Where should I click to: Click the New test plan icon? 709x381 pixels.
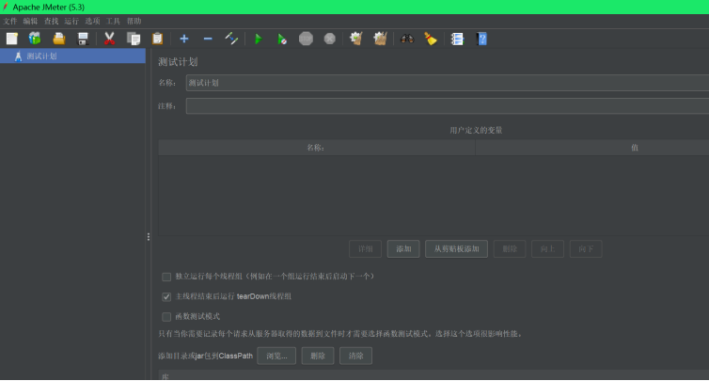pyautogui.click(x=12, y=39)
